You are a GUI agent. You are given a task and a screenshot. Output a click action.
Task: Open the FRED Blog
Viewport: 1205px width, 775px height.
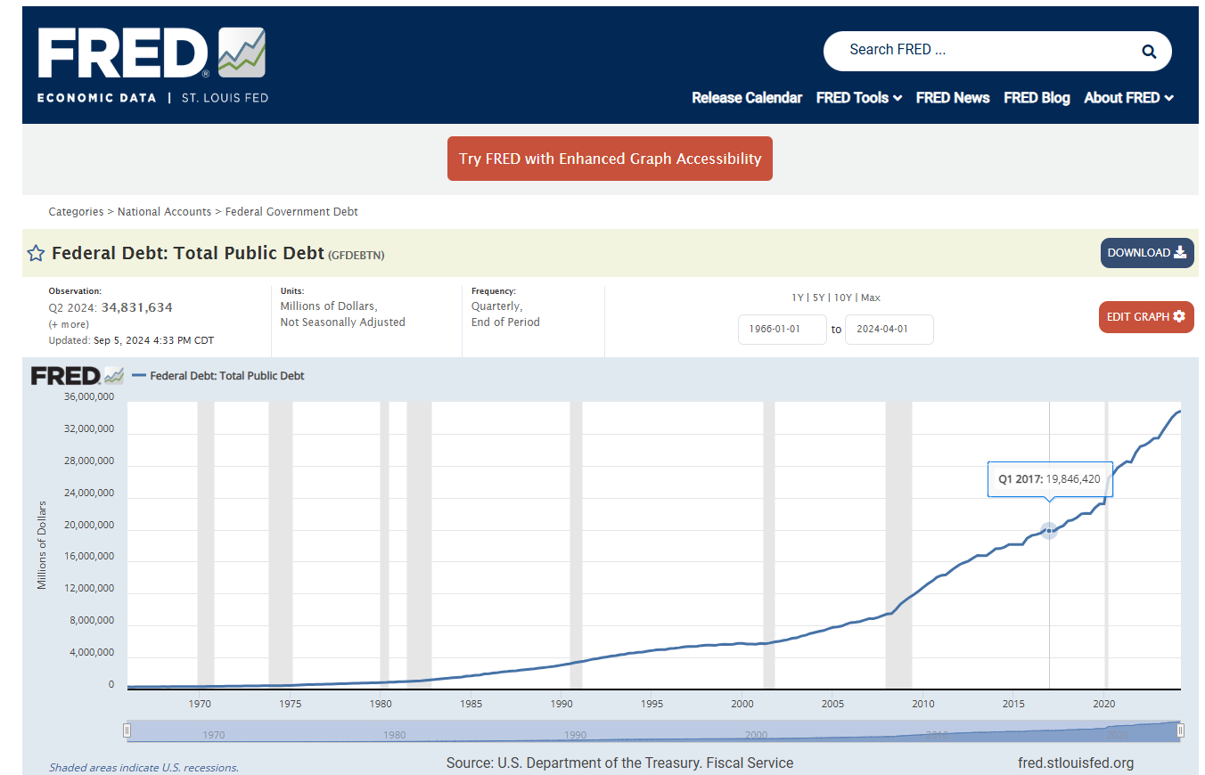(x=1037, y=98)
